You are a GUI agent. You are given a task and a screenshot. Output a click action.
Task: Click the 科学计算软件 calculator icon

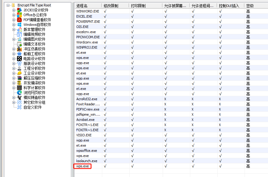(x=19, y=88)
